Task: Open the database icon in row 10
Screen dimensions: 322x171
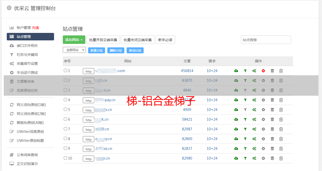Action: coord(272,158)
